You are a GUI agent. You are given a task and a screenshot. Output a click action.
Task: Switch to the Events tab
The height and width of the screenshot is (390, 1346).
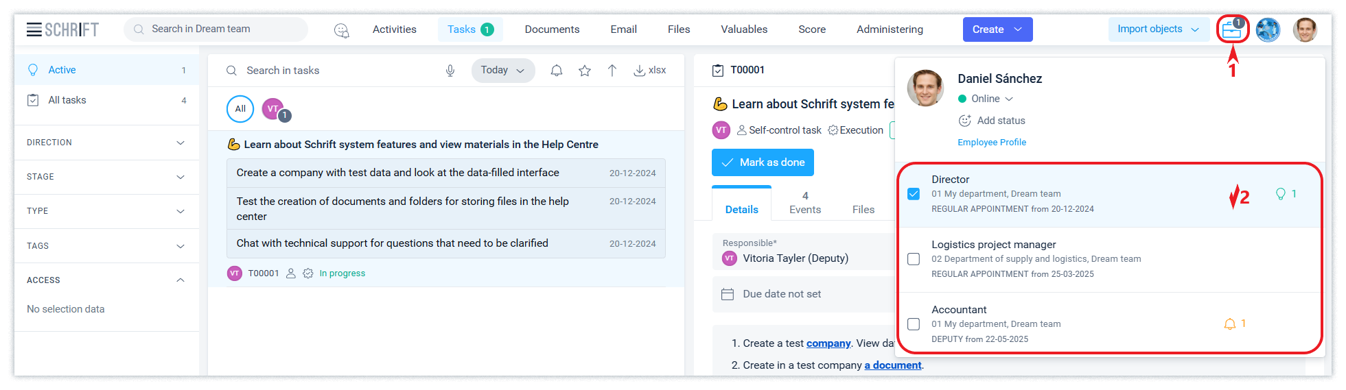pos(805,203)
